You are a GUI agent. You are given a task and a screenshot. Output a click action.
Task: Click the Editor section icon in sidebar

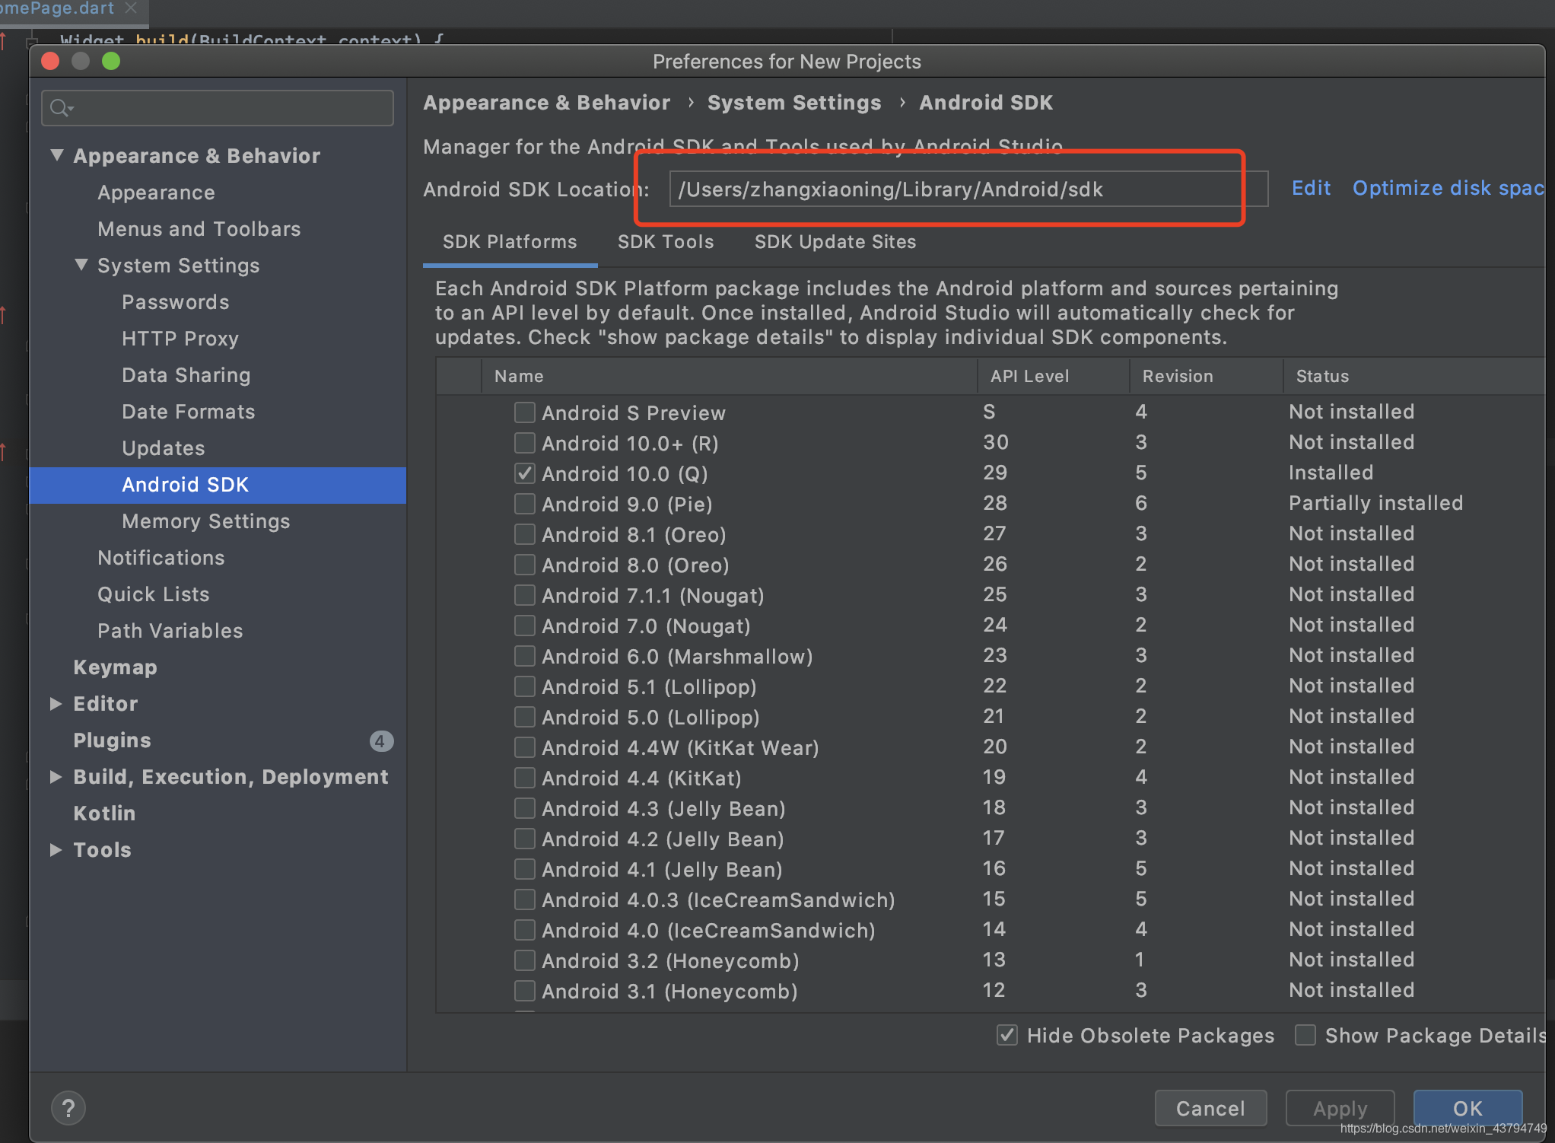[x=58, y=703]
